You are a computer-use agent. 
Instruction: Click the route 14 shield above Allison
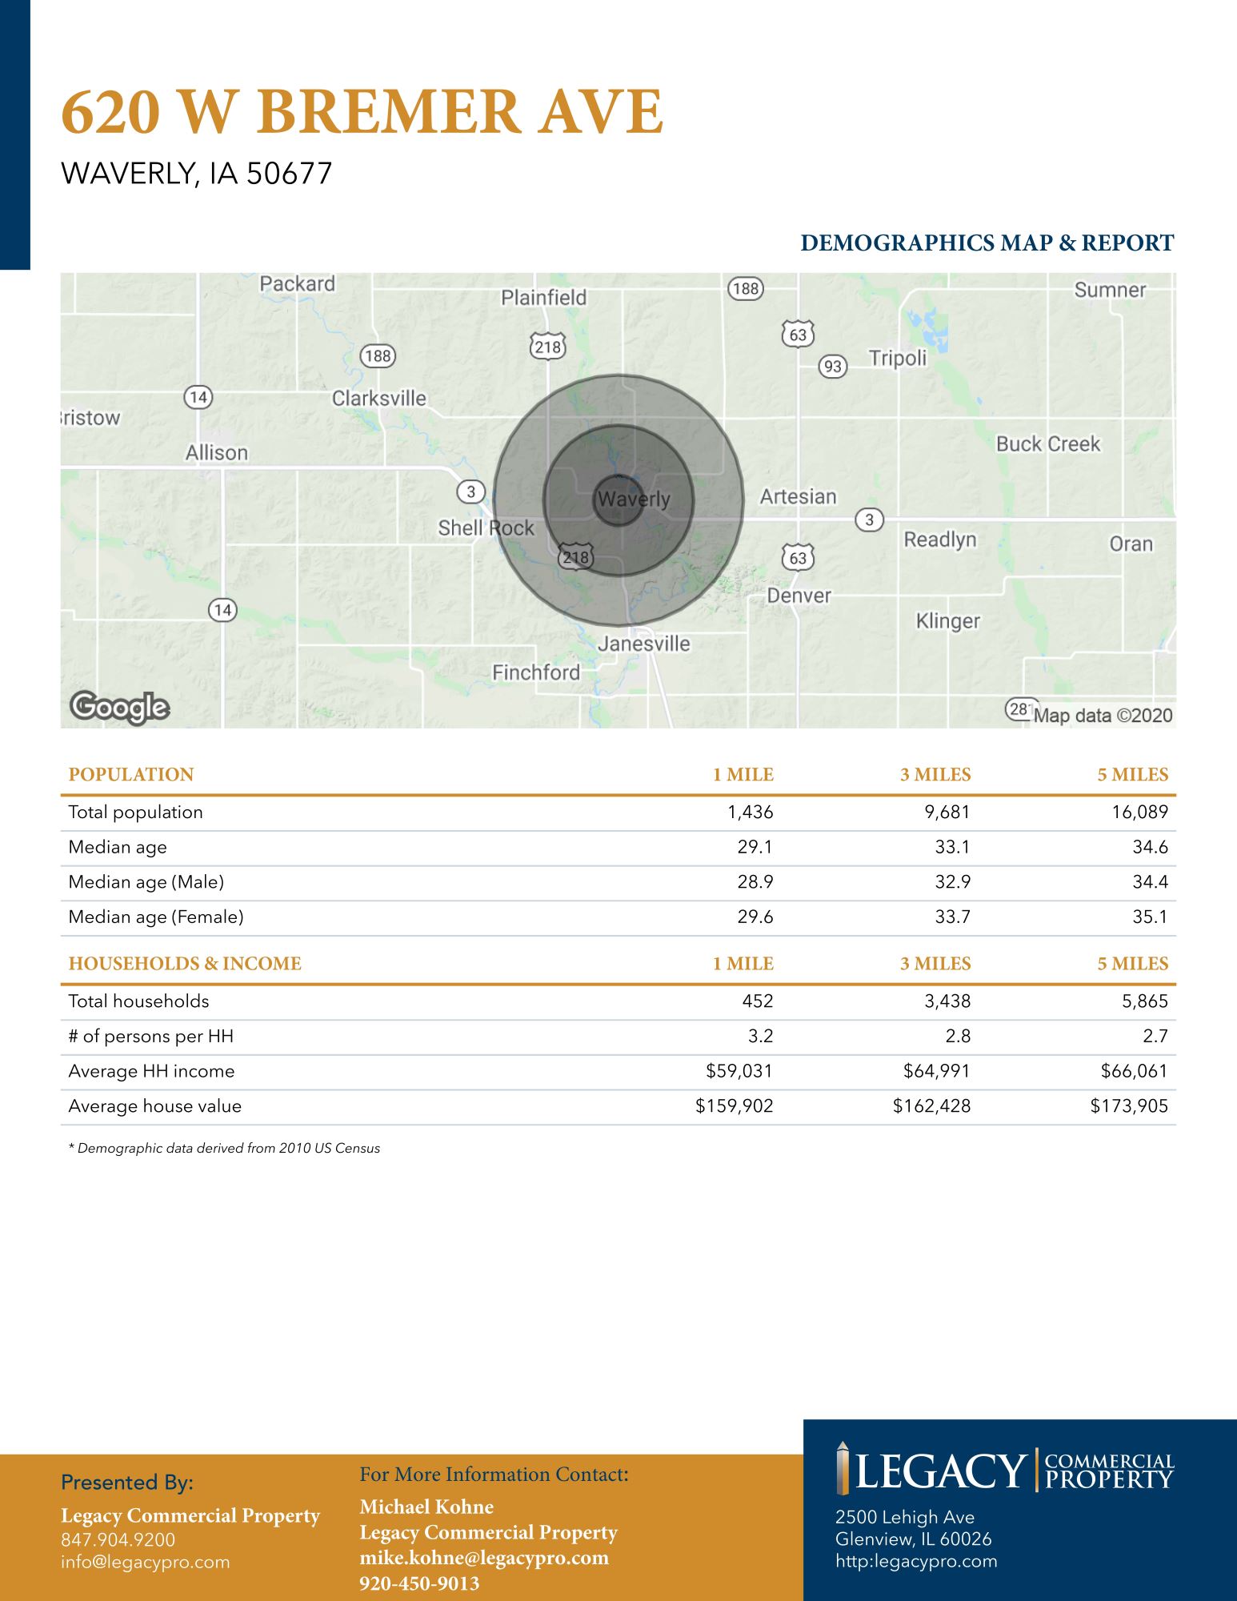198,396
